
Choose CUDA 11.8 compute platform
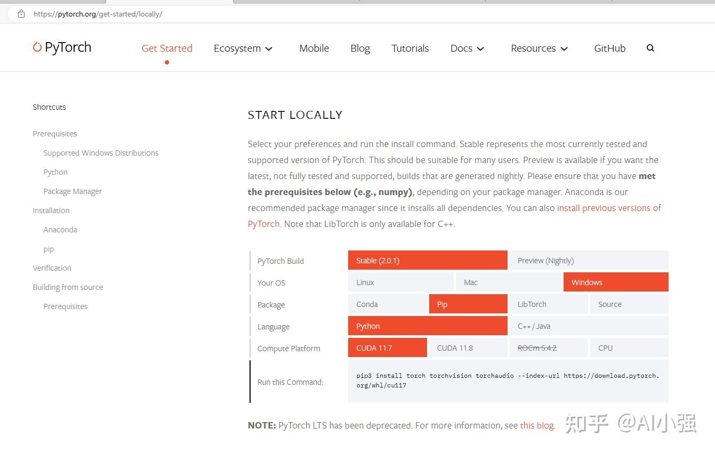click(468, 348)
